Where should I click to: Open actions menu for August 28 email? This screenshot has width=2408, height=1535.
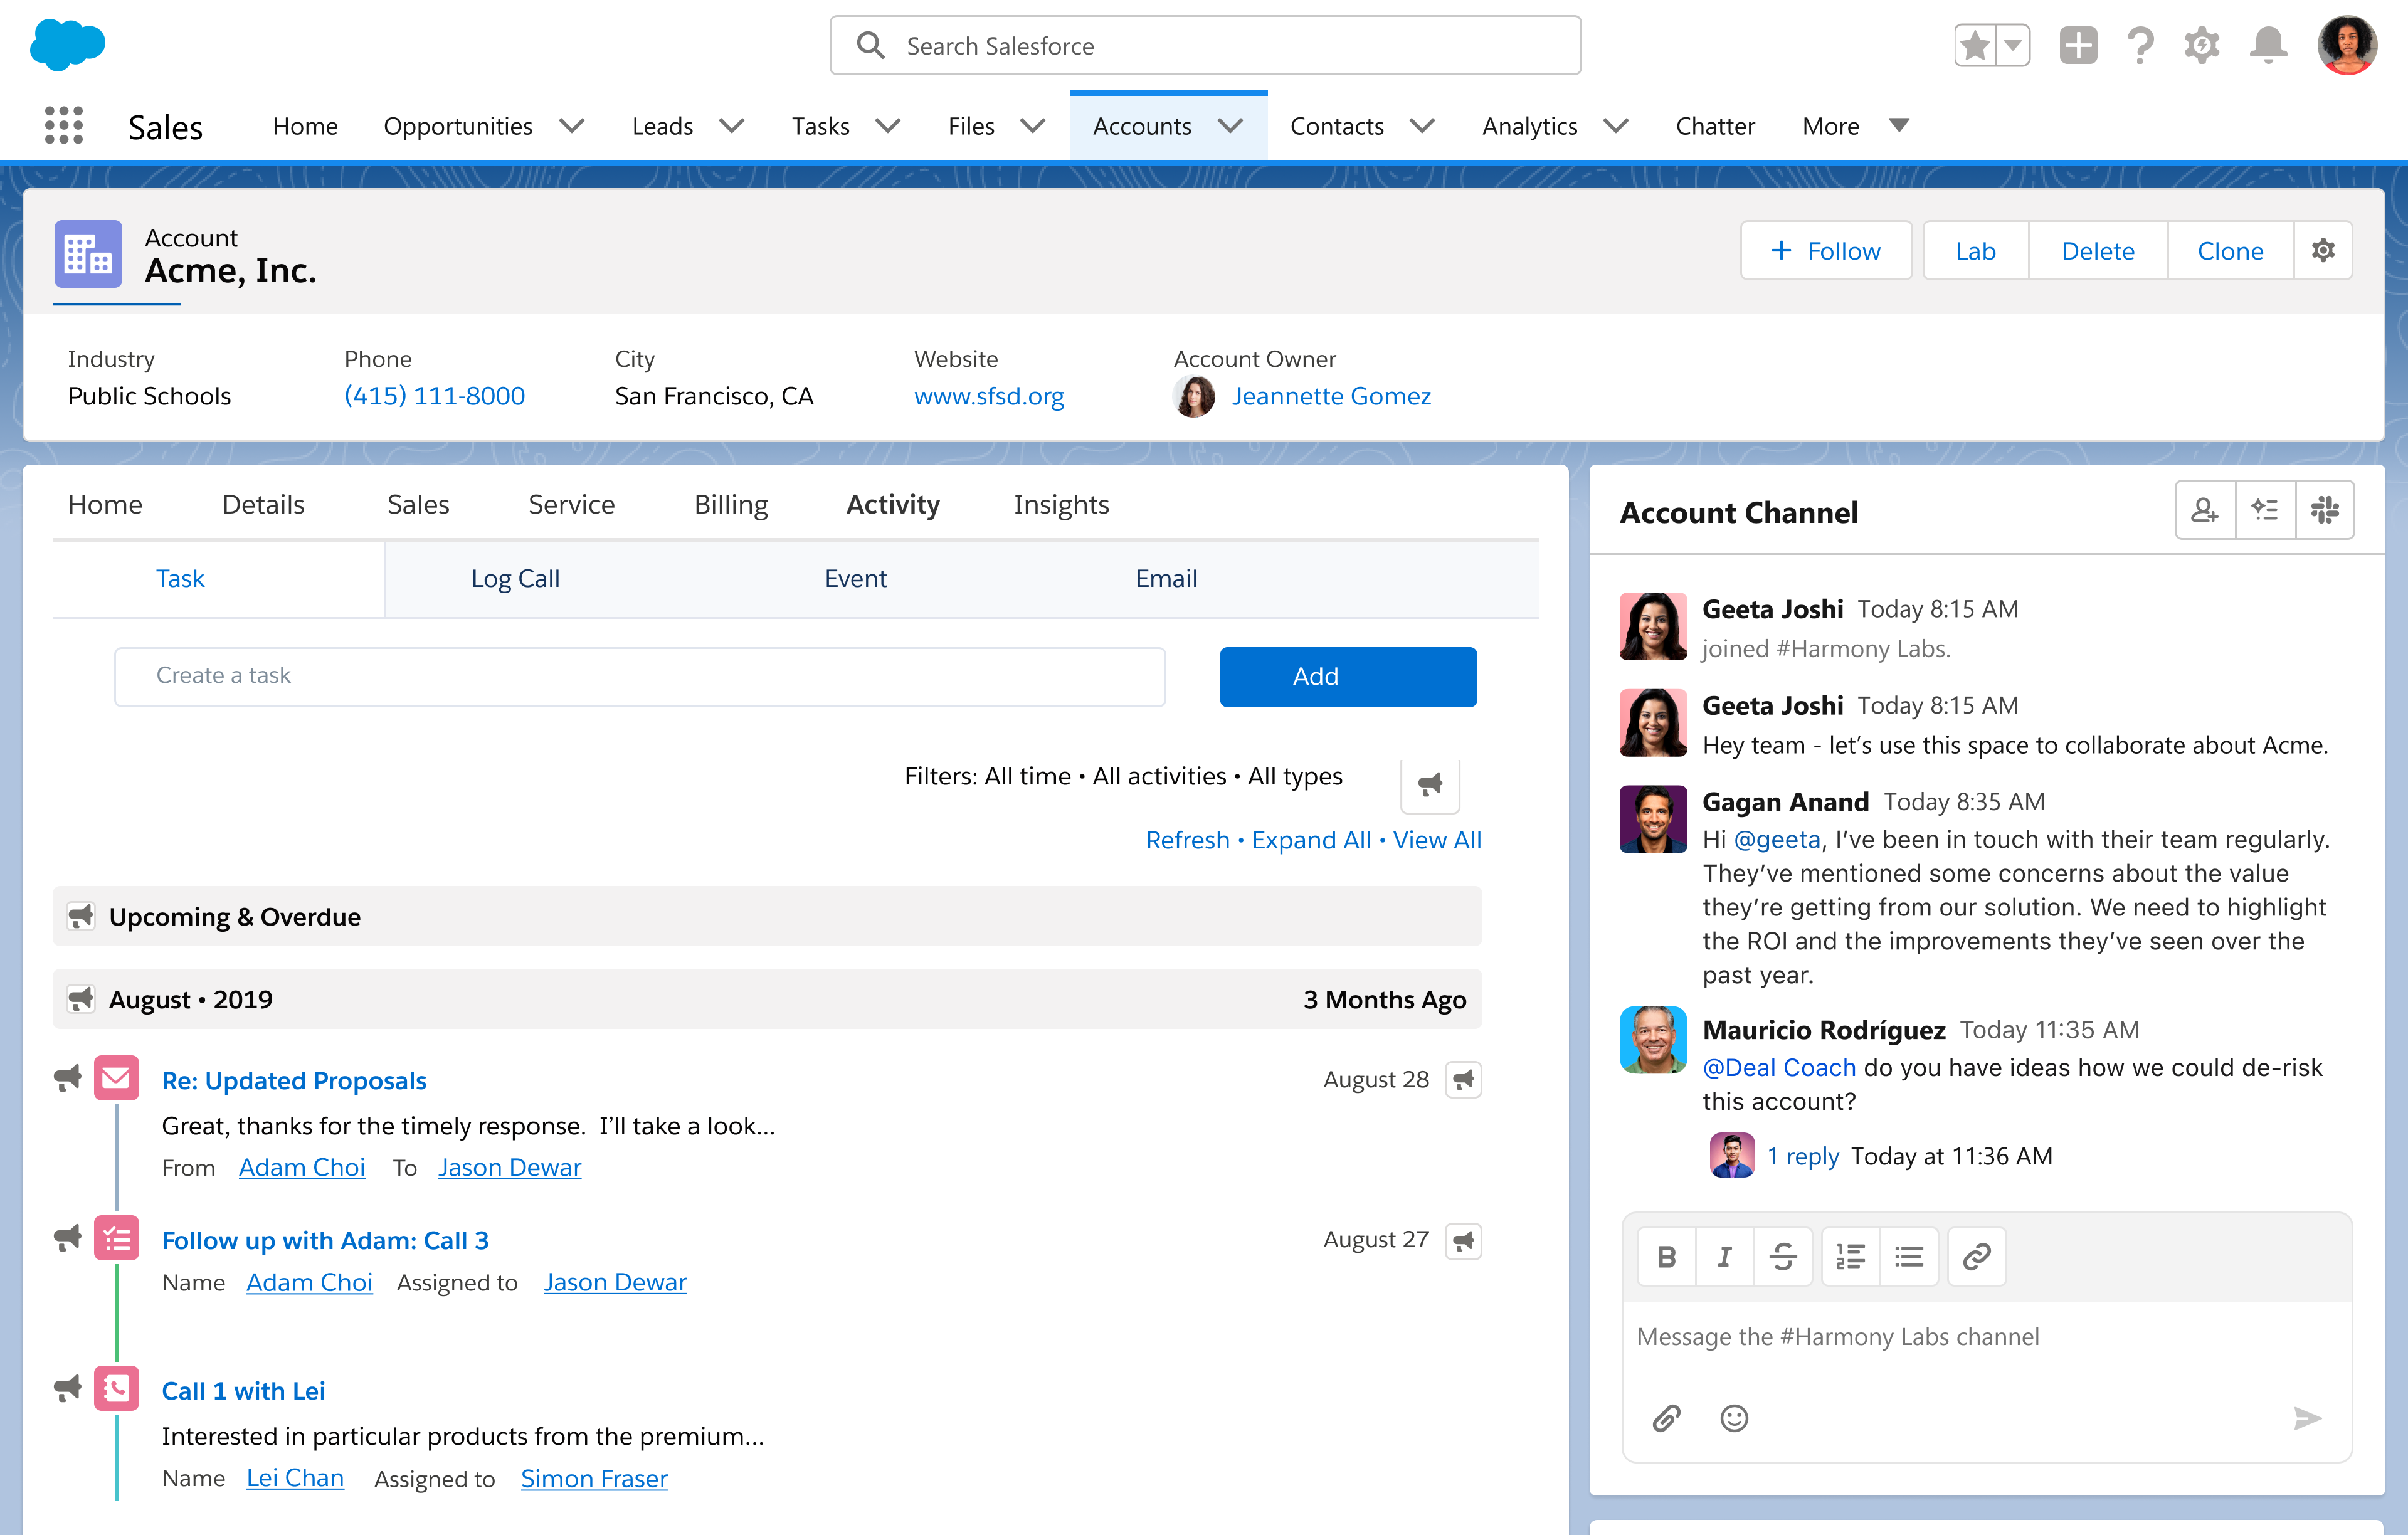pos(1463,1080)
